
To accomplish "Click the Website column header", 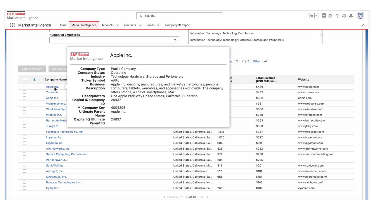I will tap(304, 79).
